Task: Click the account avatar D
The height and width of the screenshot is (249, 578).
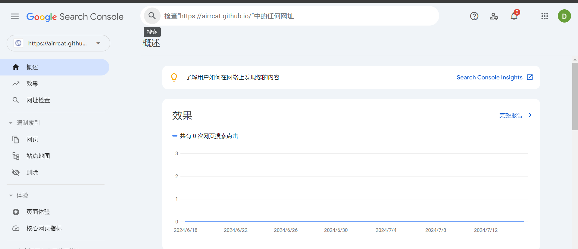Action: [564, 16]
